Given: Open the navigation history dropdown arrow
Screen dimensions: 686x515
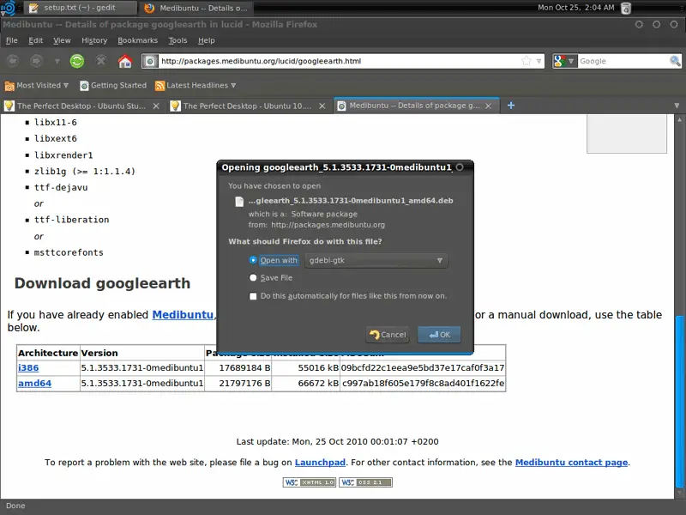Looking at the screenshot, I should pos(57,61).
